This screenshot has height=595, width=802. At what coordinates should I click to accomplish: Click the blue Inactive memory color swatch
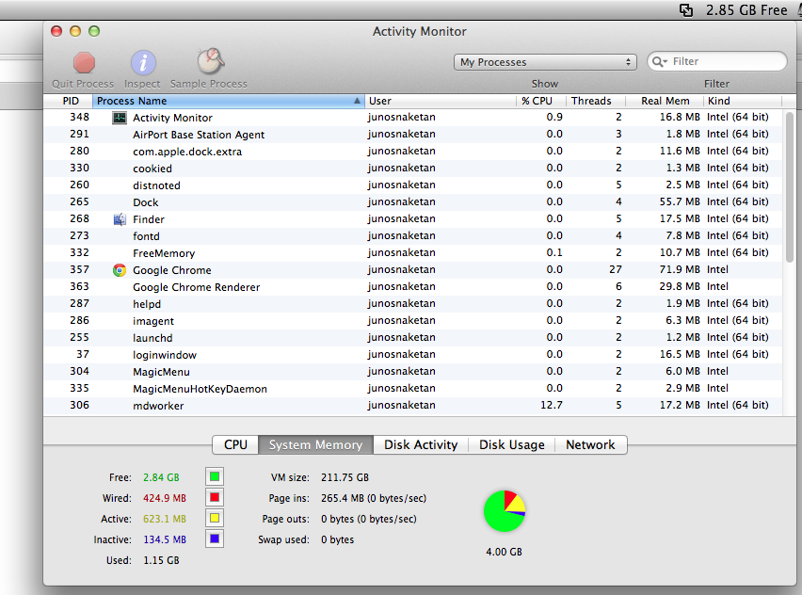point(215,539)
